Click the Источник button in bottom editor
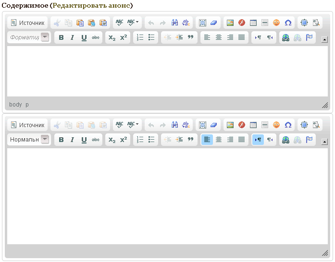 [x=27, y=125]
